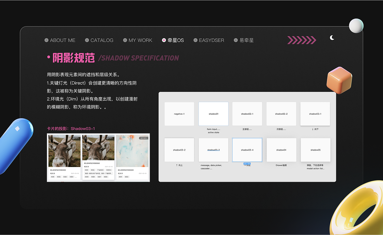Open the ABOUT ME section

coord(60,40)
